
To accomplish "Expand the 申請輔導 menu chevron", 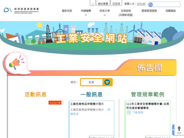I will pyautogui.click(x=86, y=15).
